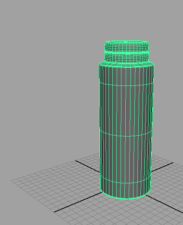Select the top cap section of the bottle
The height and width of the screenshot is (225, 183).
pos(127,46)
